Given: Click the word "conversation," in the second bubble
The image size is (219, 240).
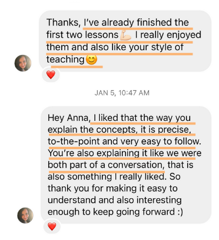Looking at the screenshot, I should point(136,165).
